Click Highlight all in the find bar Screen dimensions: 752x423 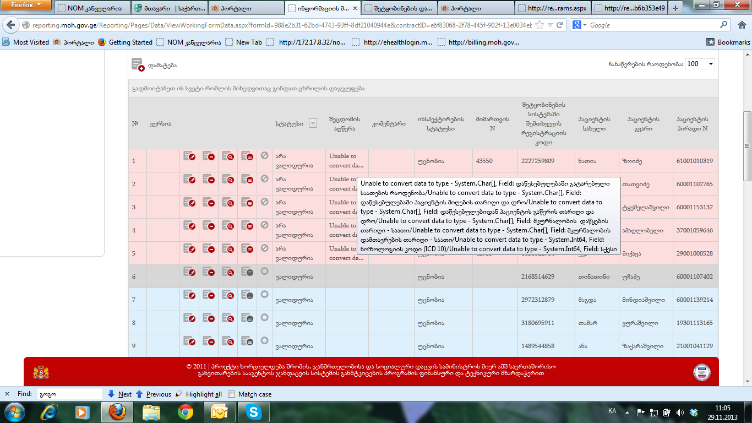(199, 394)
